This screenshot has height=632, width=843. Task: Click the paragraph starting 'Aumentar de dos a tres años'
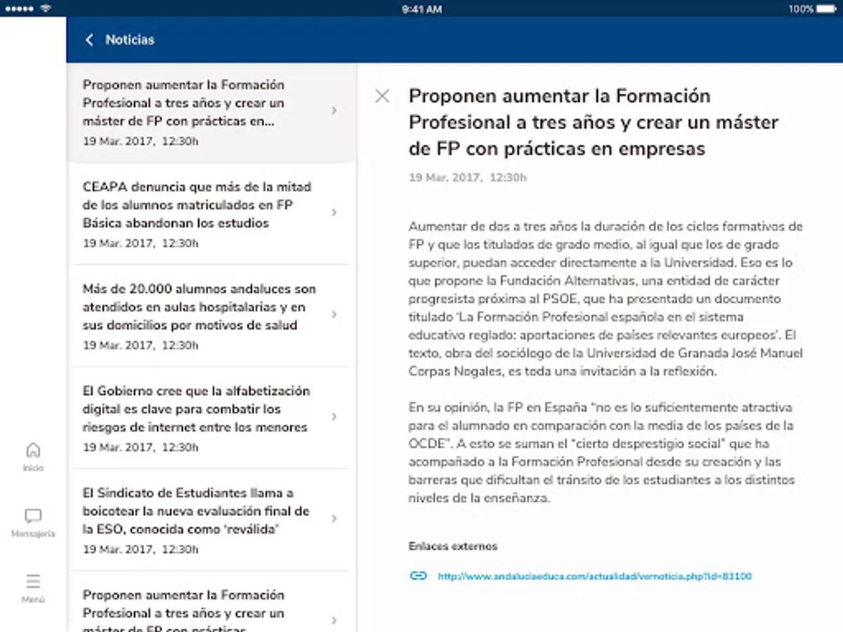606,299
